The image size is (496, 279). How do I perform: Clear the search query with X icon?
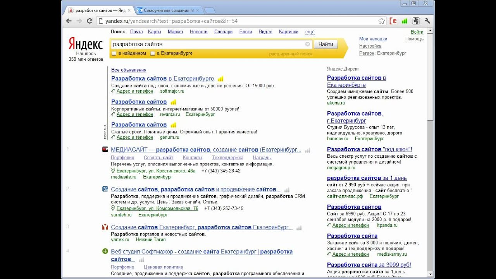(308, 44)
